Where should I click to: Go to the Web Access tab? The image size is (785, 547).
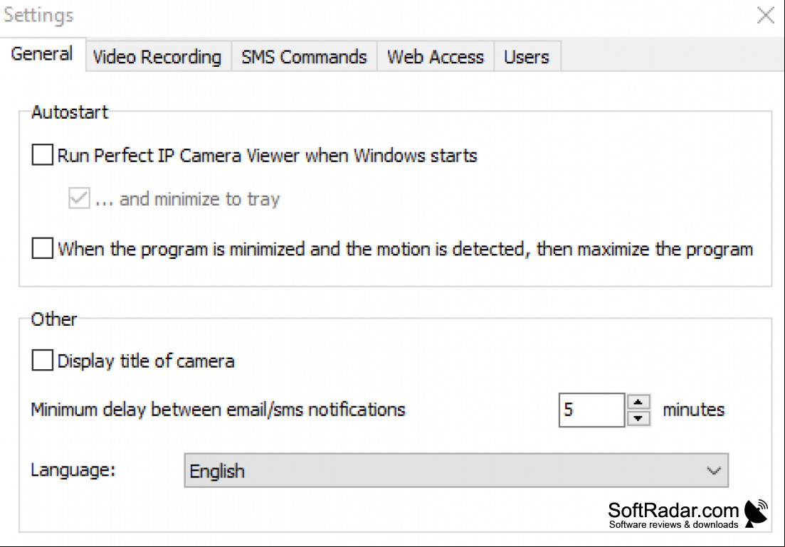pos(436,57)
